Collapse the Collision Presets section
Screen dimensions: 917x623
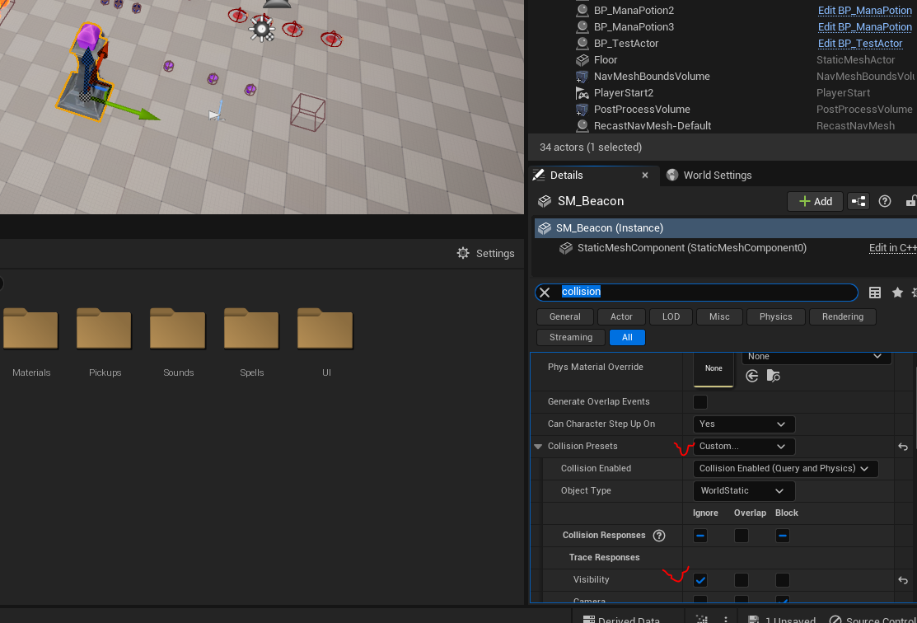538,447
